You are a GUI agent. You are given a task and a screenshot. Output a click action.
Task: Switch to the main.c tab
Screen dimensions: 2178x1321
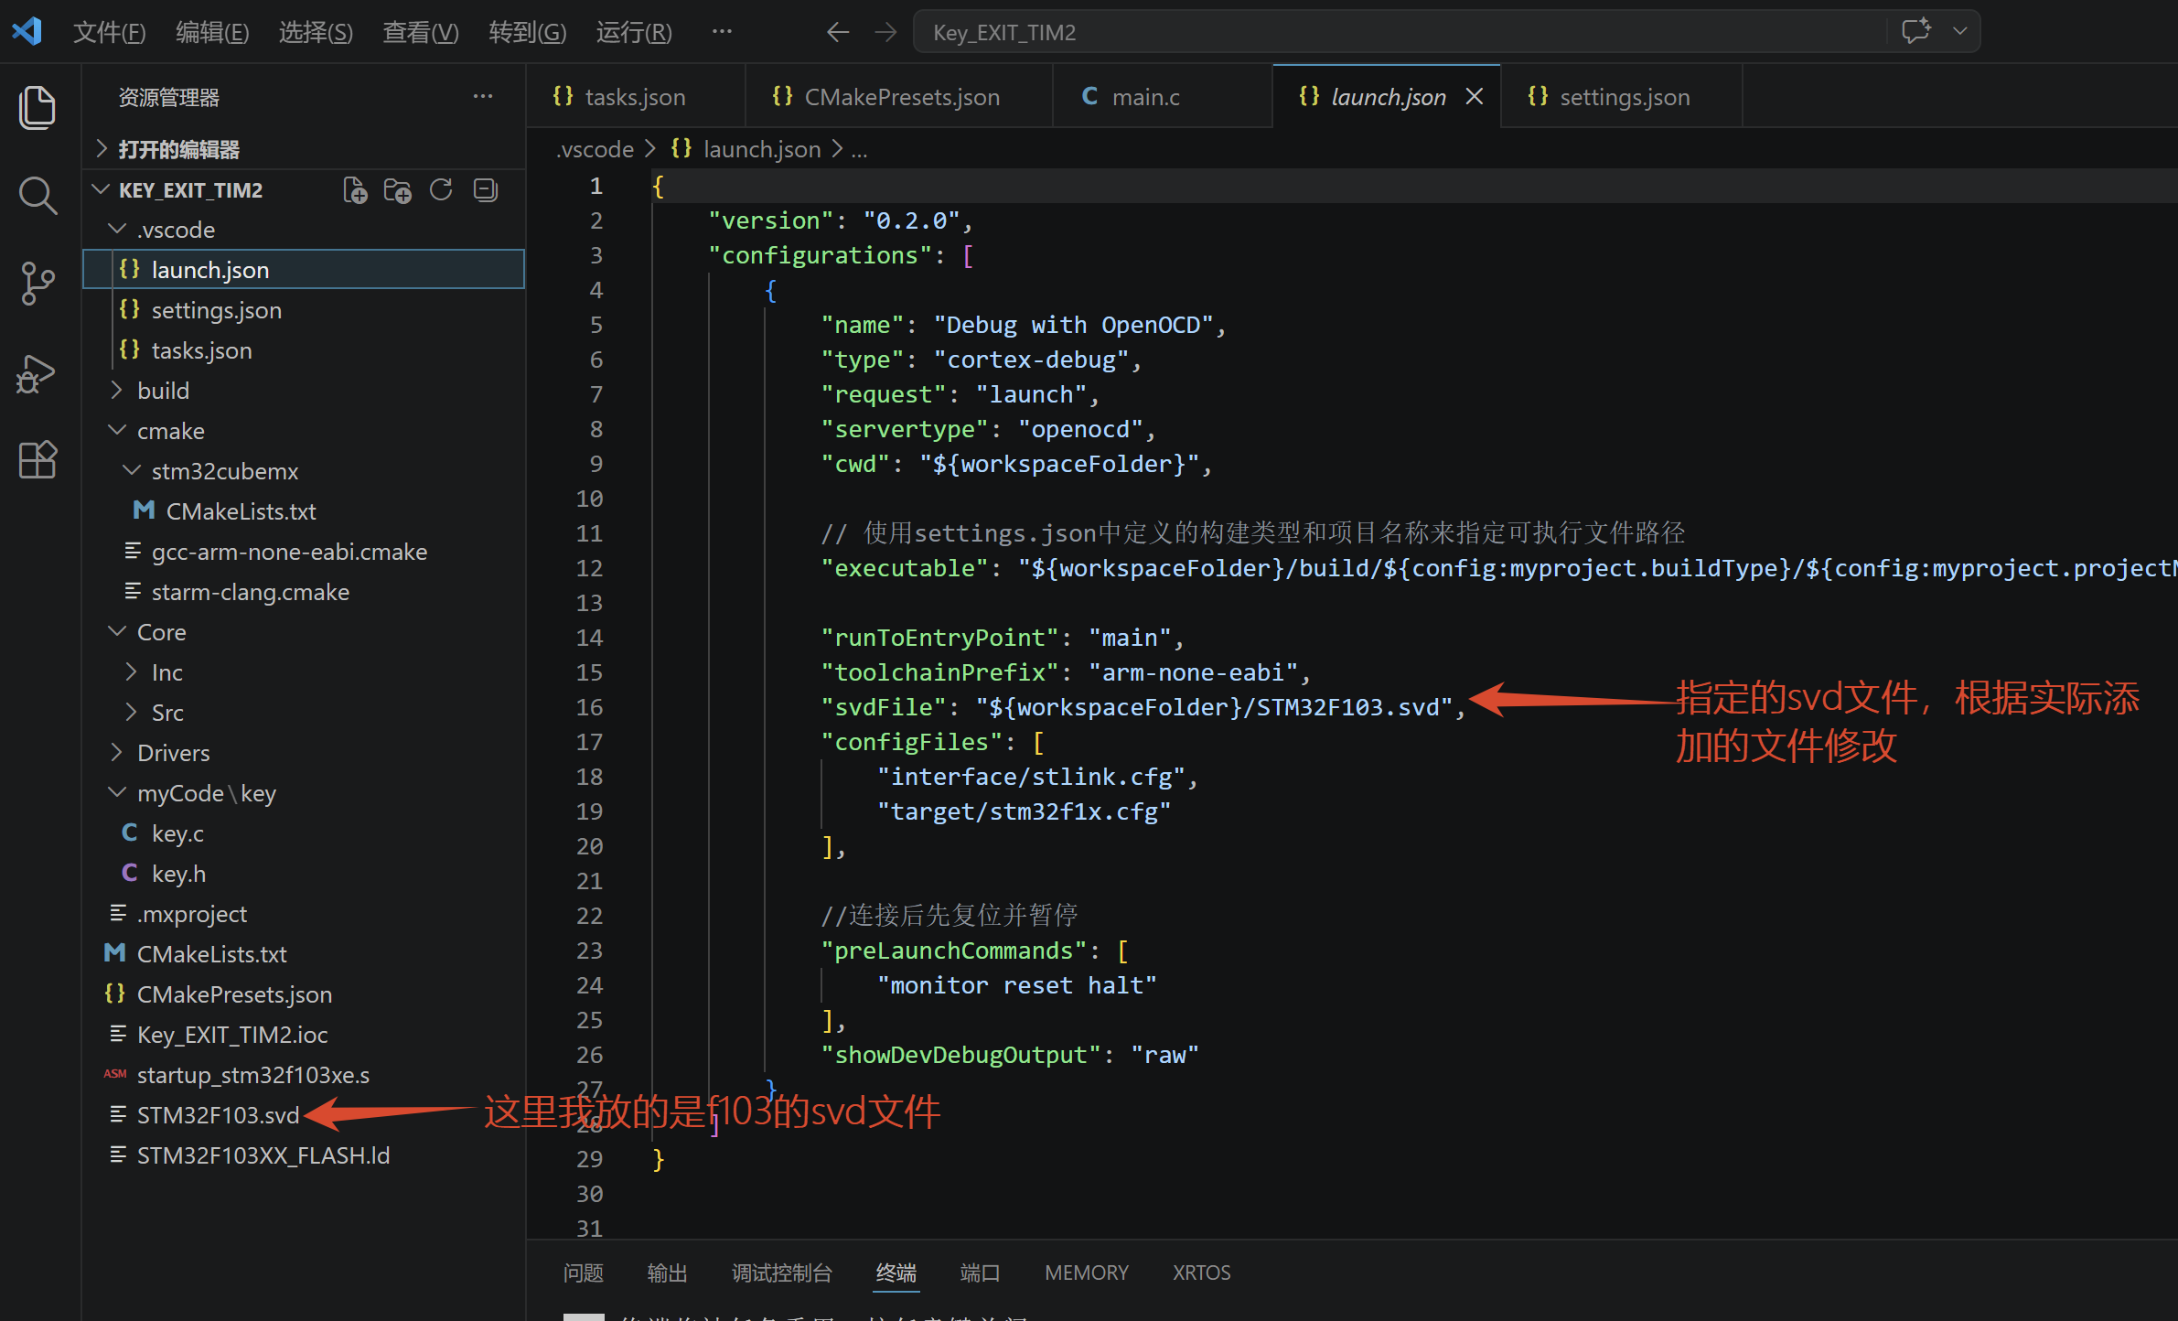click(1162, 96)
